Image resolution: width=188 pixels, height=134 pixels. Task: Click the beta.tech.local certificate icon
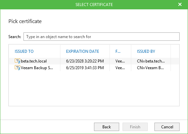pos(17,61)
